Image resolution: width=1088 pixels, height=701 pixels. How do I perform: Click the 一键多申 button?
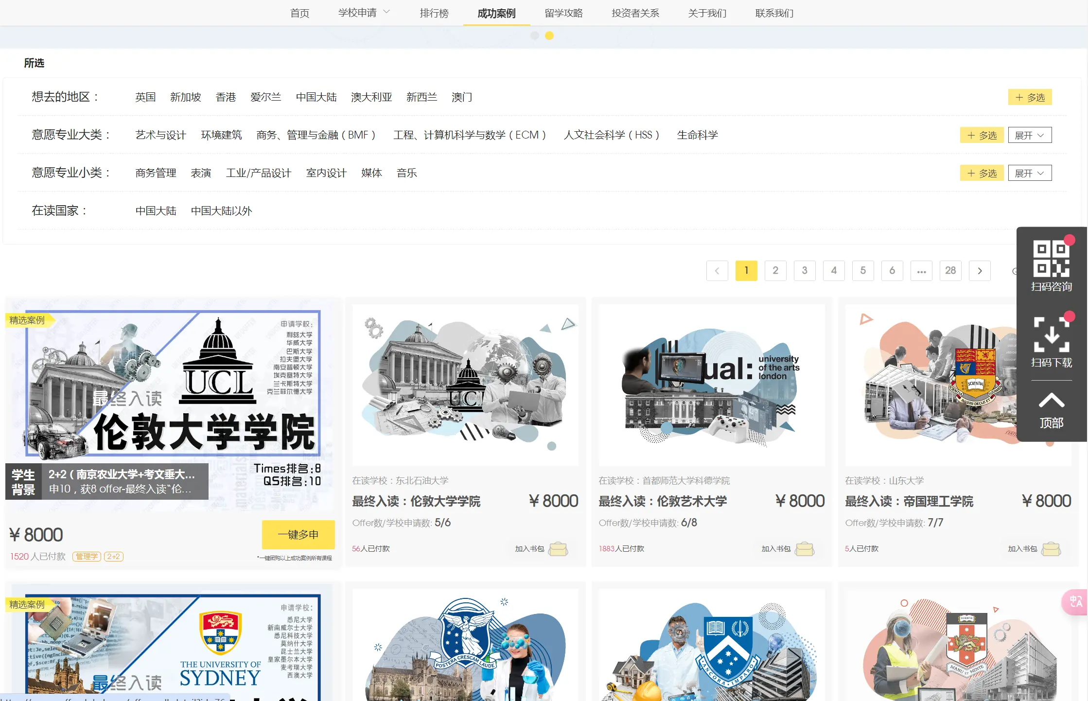coord(298,535)
